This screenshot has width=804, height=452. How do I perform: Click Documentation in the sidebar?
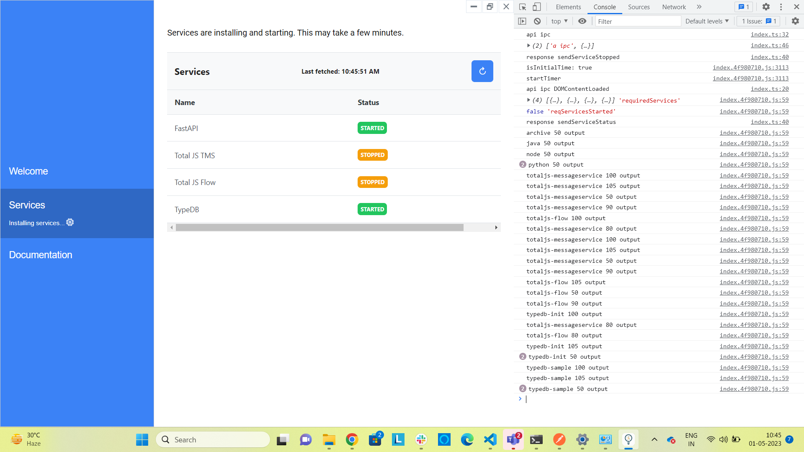coord(41,255)
